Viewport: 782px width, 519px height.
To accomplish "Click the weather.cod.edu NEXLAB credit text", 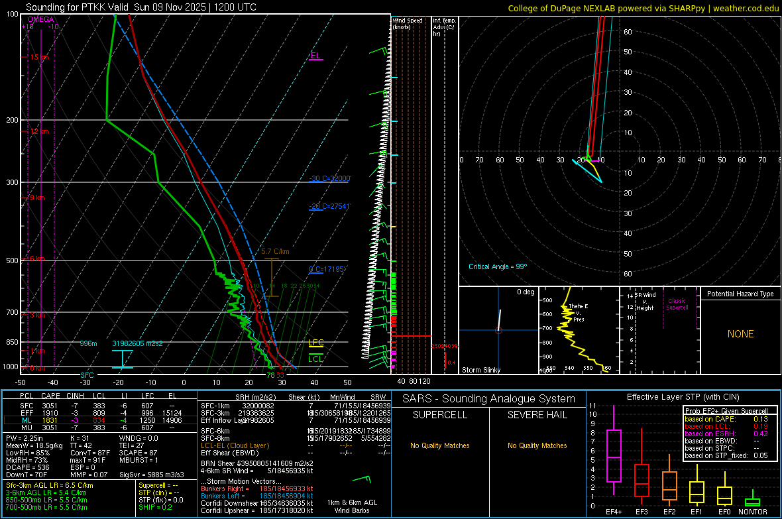I will (x=643, y=8).
